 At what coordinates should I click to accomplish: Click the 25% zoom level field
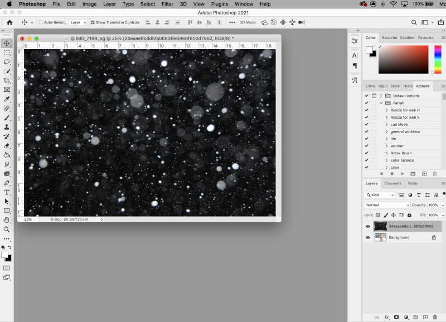tap(28, 219)
